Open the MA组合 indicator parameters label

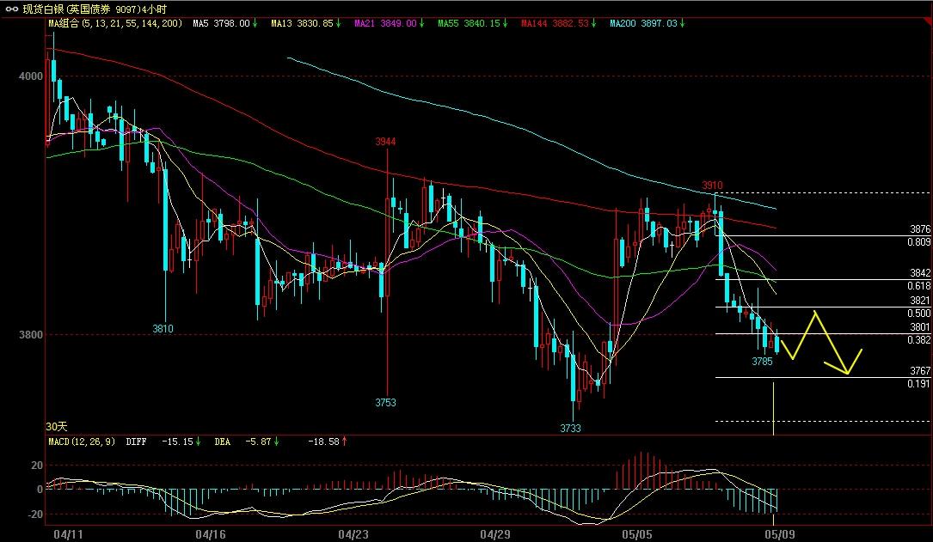click(x=114, y=24)
